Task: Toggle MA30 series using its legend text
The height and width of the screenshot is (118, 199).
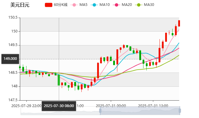Action: (x=149, y=5)
